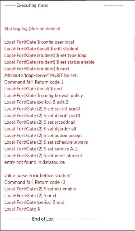Click "value parse error before 'student'" line

[x=38, y=176]
